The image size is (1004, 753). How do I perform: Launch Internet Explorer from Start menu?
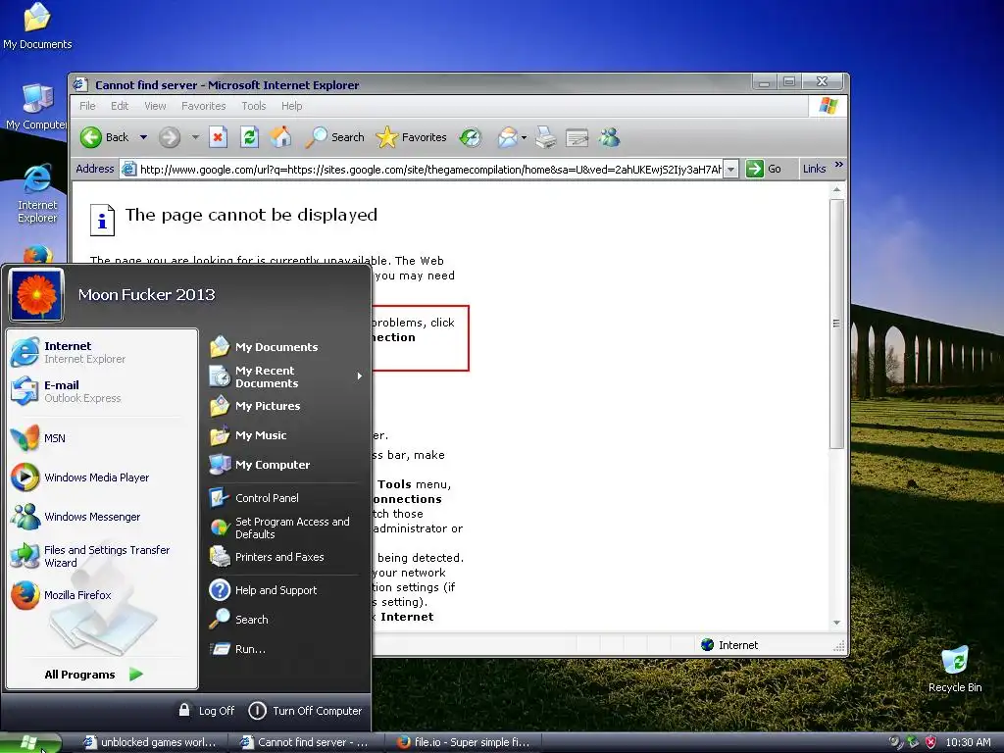tap(102, 352)
